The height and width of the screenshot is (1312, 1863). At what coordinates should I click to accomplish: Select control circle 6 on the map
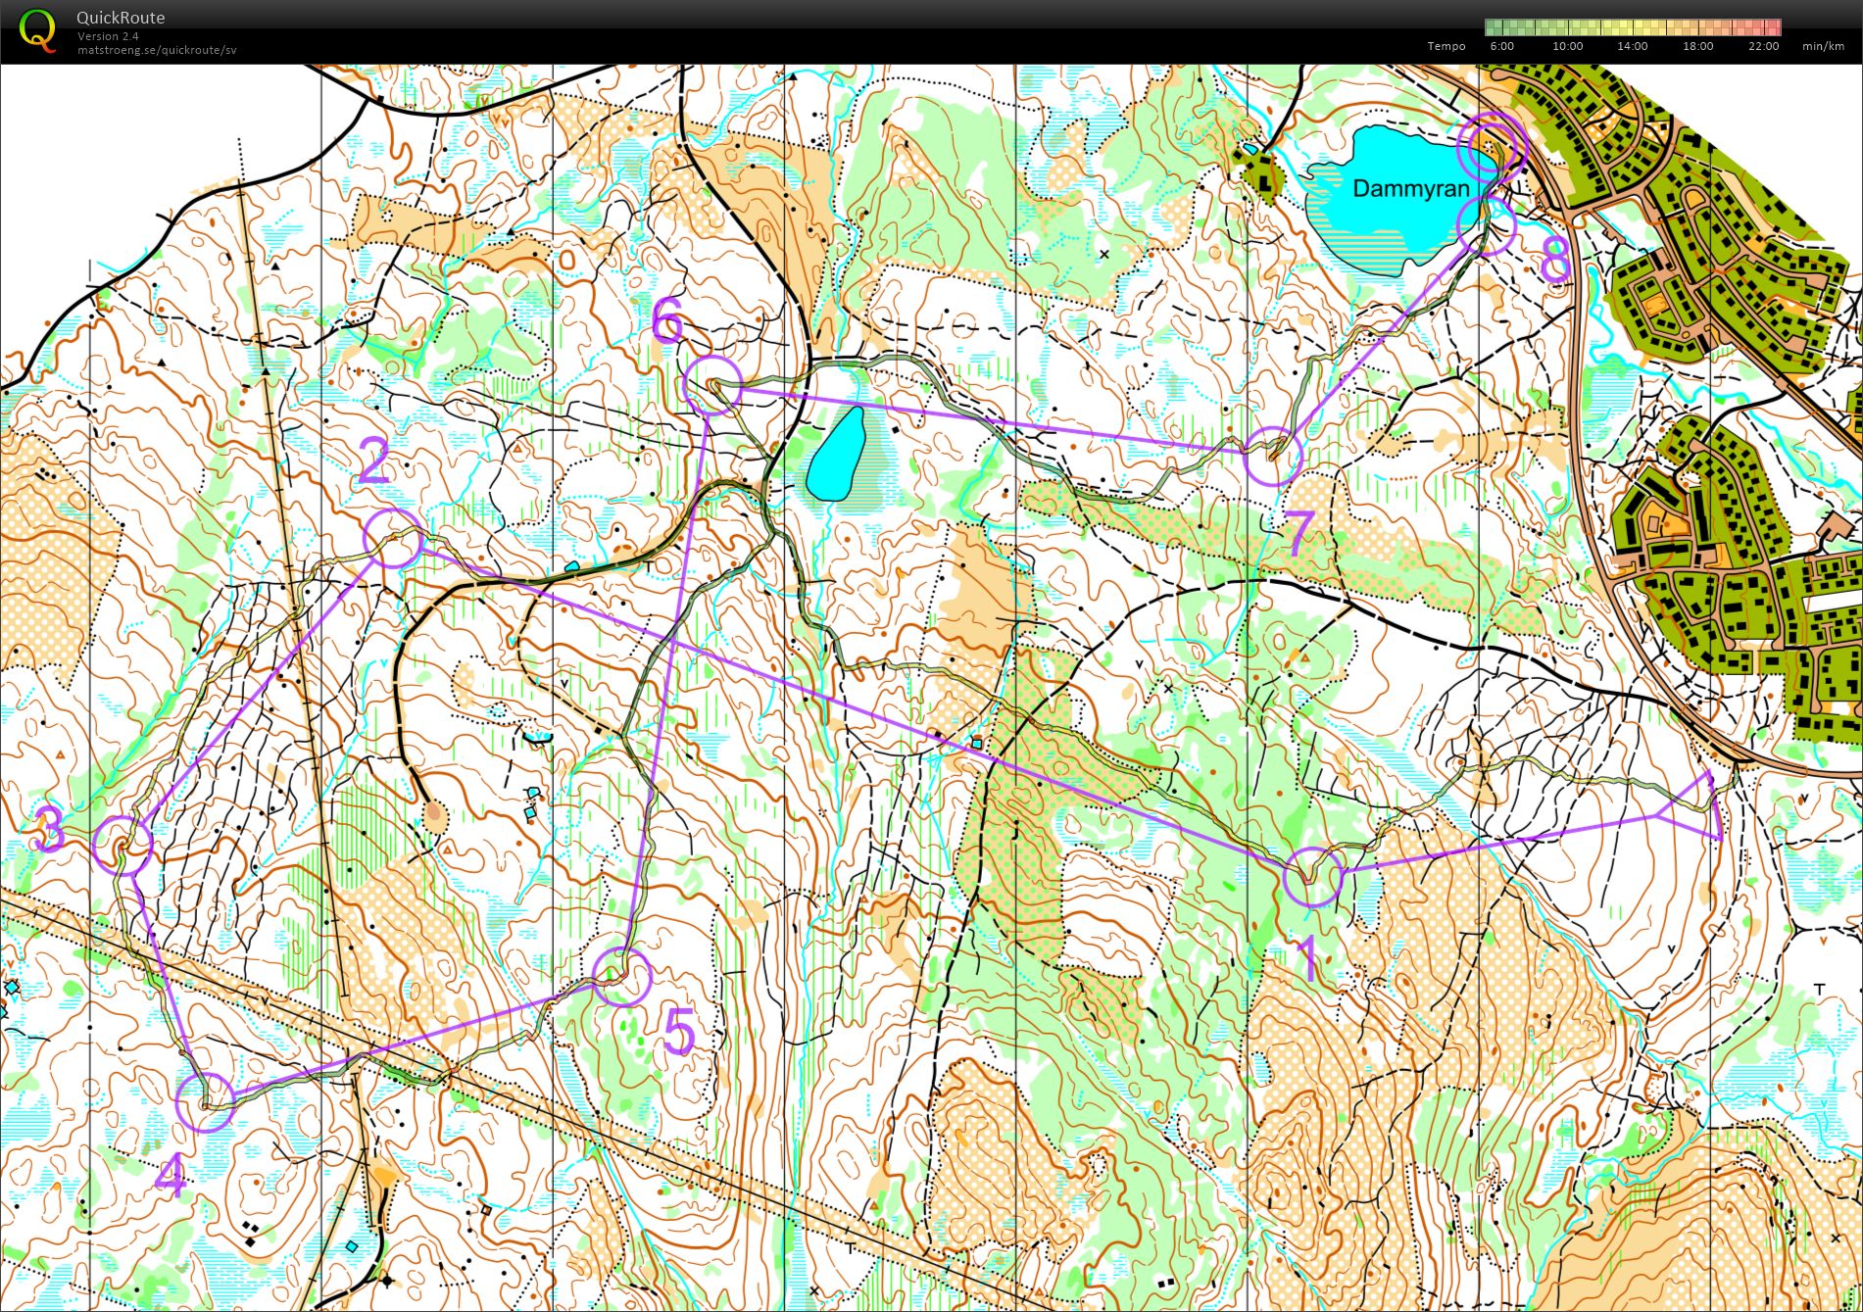[712, 385]
